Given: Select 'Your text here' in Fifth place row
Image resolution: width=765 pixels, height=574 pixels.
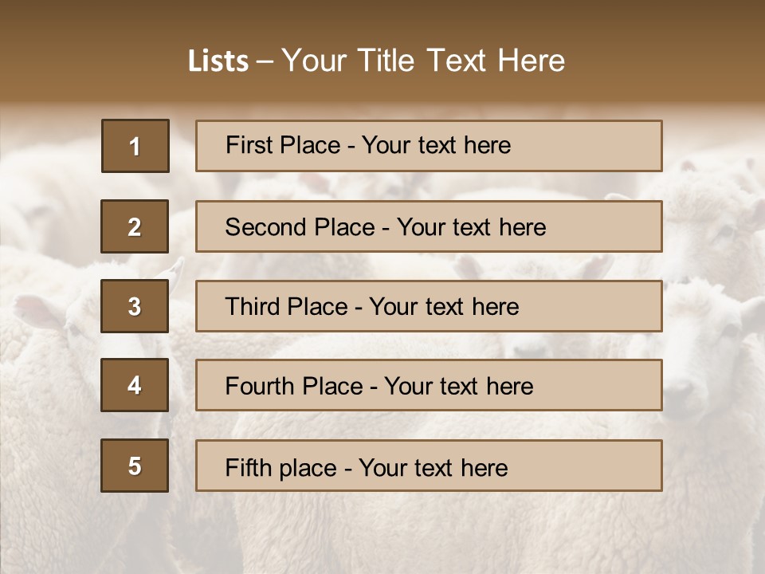Looking at the screenshot, I should tap(433, 467).
